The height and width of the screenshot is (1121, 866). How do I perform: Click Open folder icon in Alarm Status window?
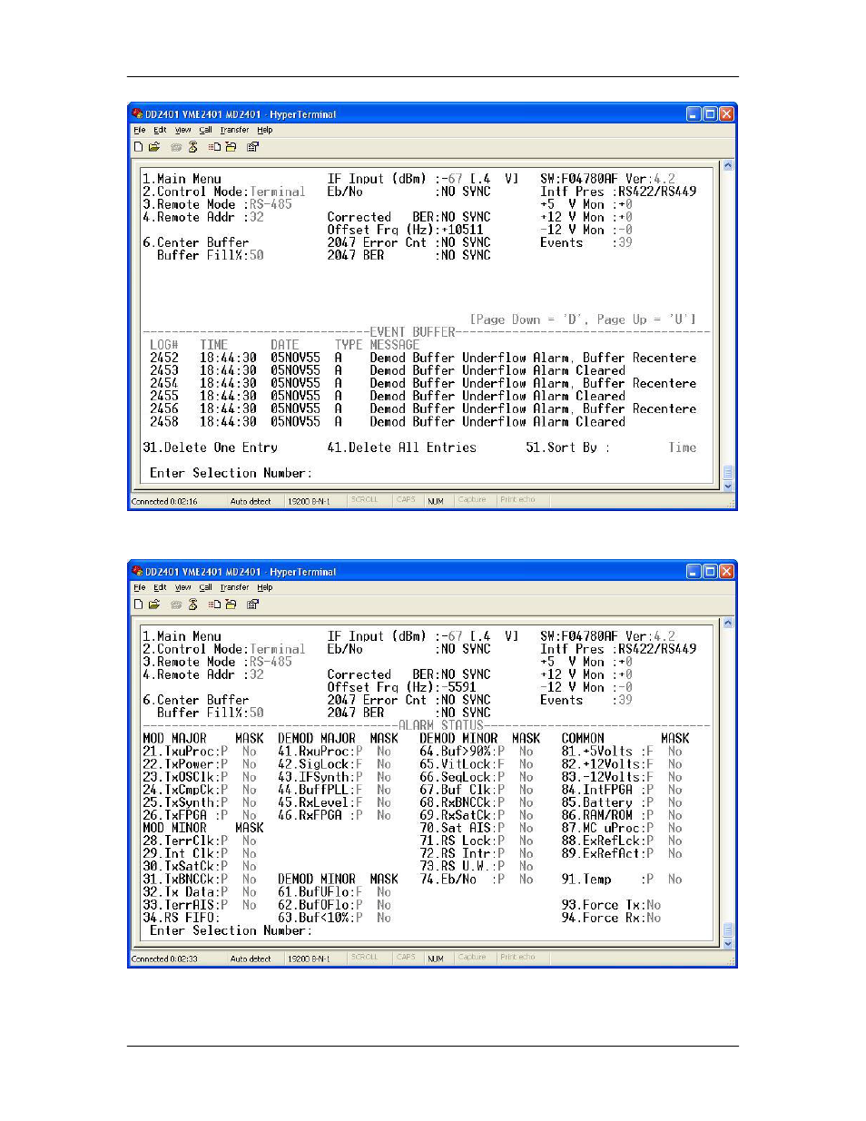(154, 604)
